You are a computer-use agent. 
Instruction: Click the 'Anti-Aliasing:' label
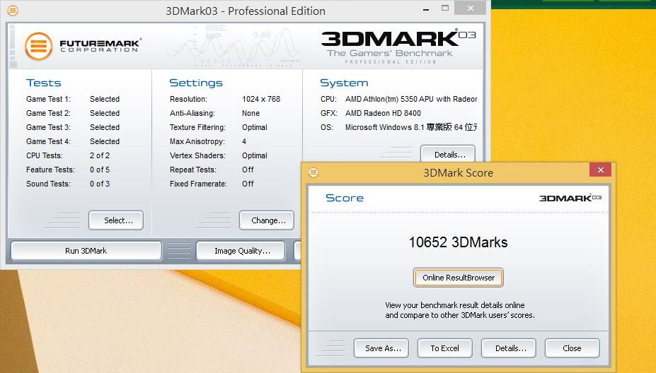coord(192,113)
